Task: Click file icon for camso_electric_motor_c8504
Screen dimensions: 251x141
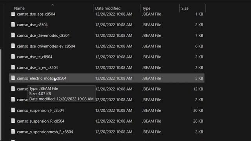Action: pyautogui.click(x=13, y=78)
